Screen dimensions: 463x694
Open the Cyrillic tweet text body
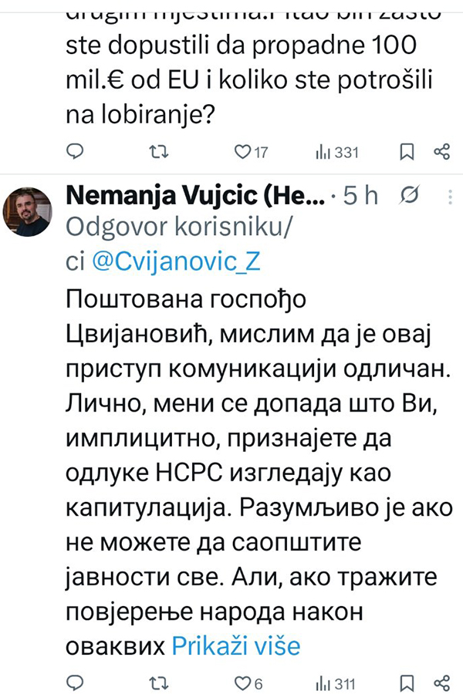[x=255, y=463]
